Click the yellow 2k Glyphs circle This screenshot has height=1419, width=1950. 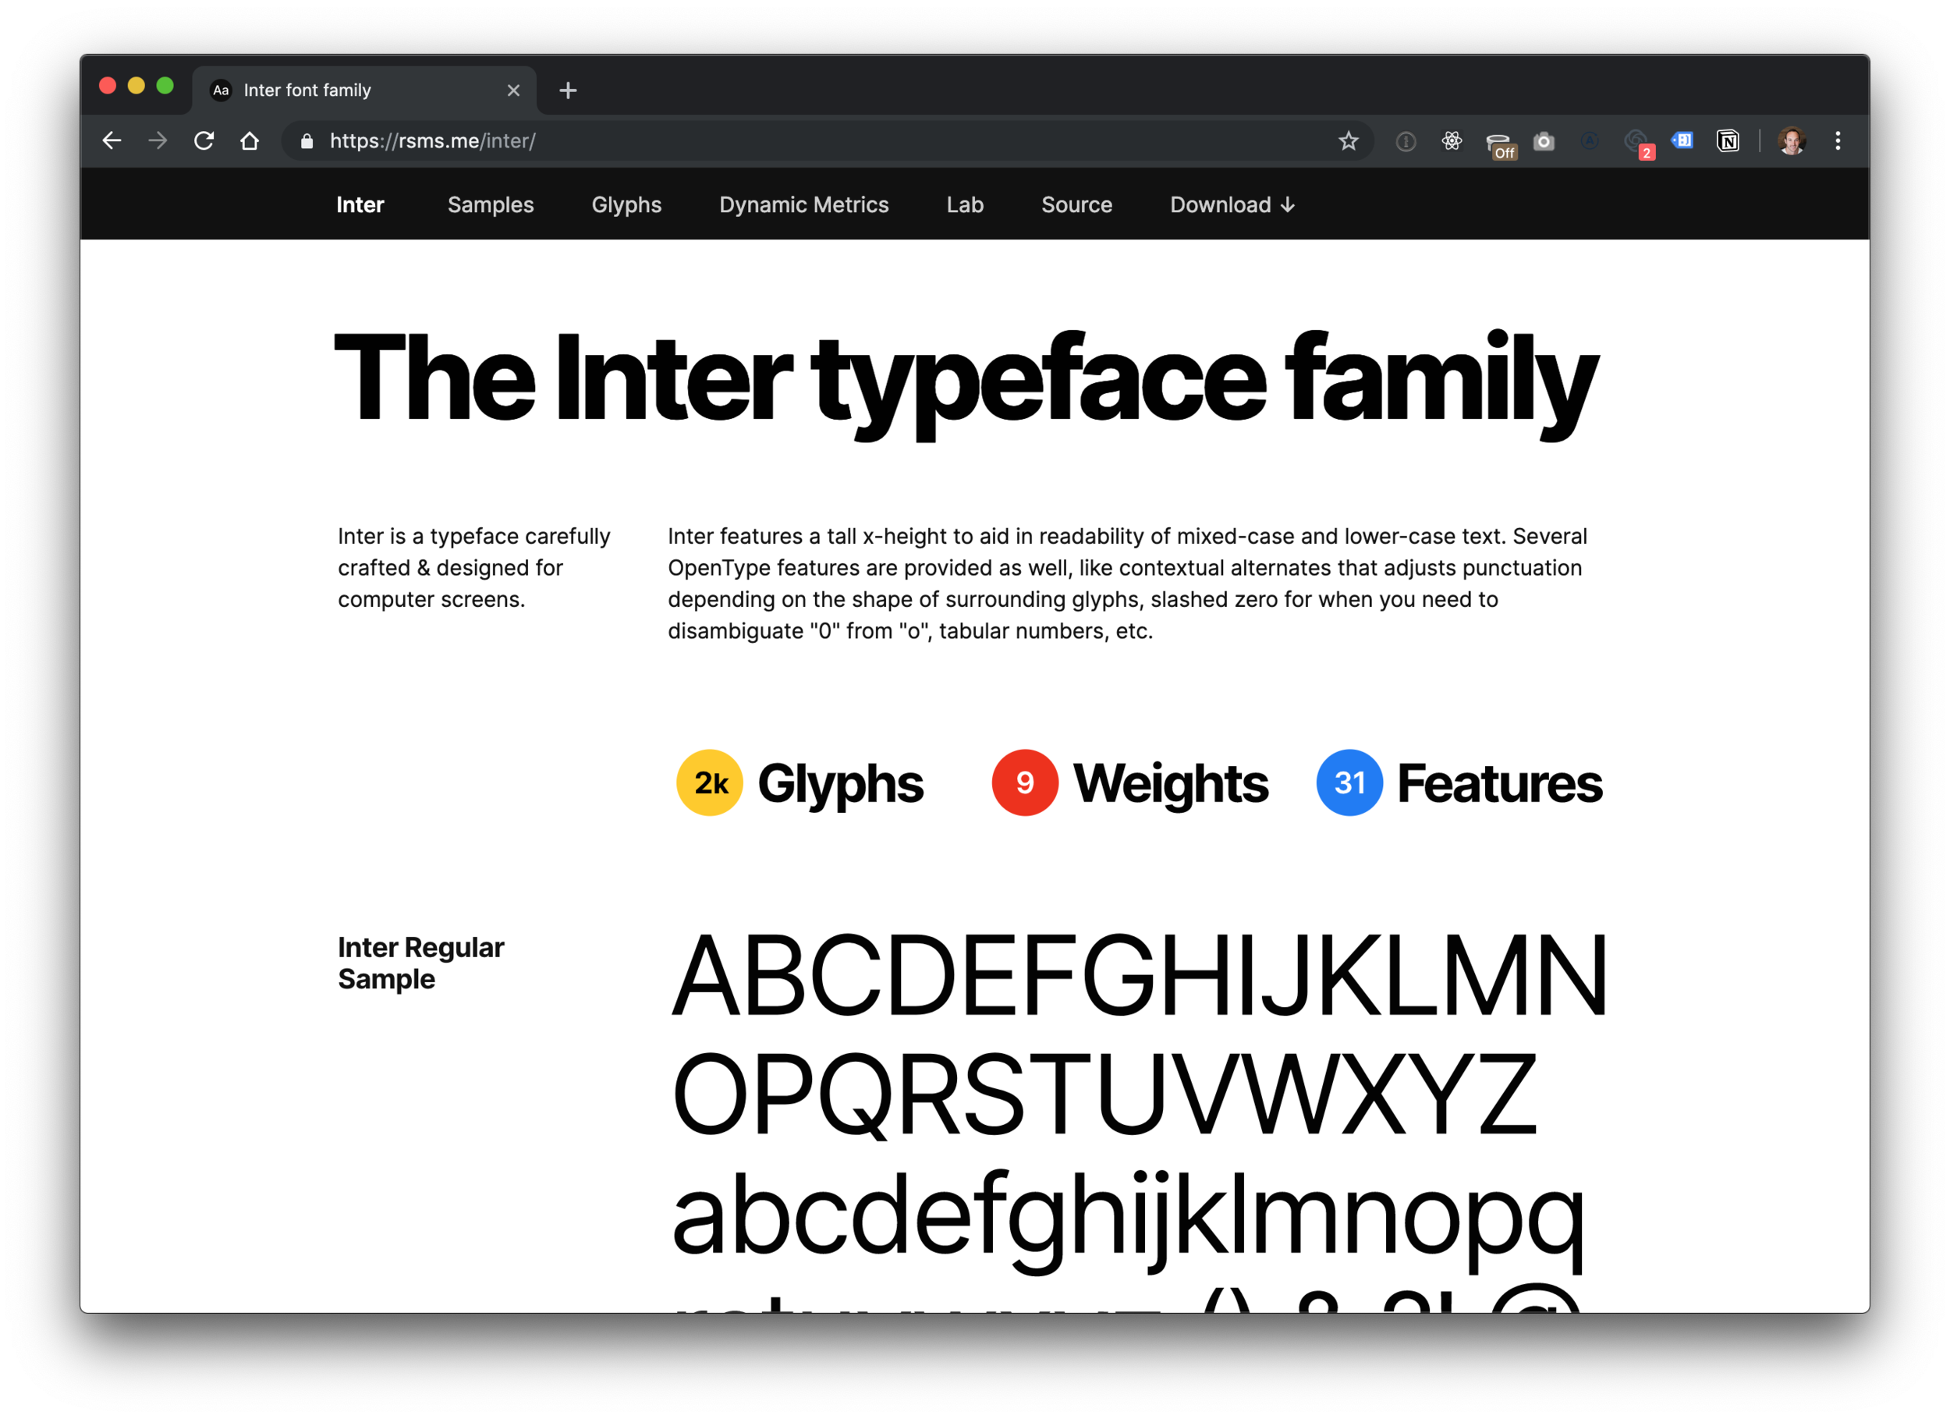tap(709, 782)
